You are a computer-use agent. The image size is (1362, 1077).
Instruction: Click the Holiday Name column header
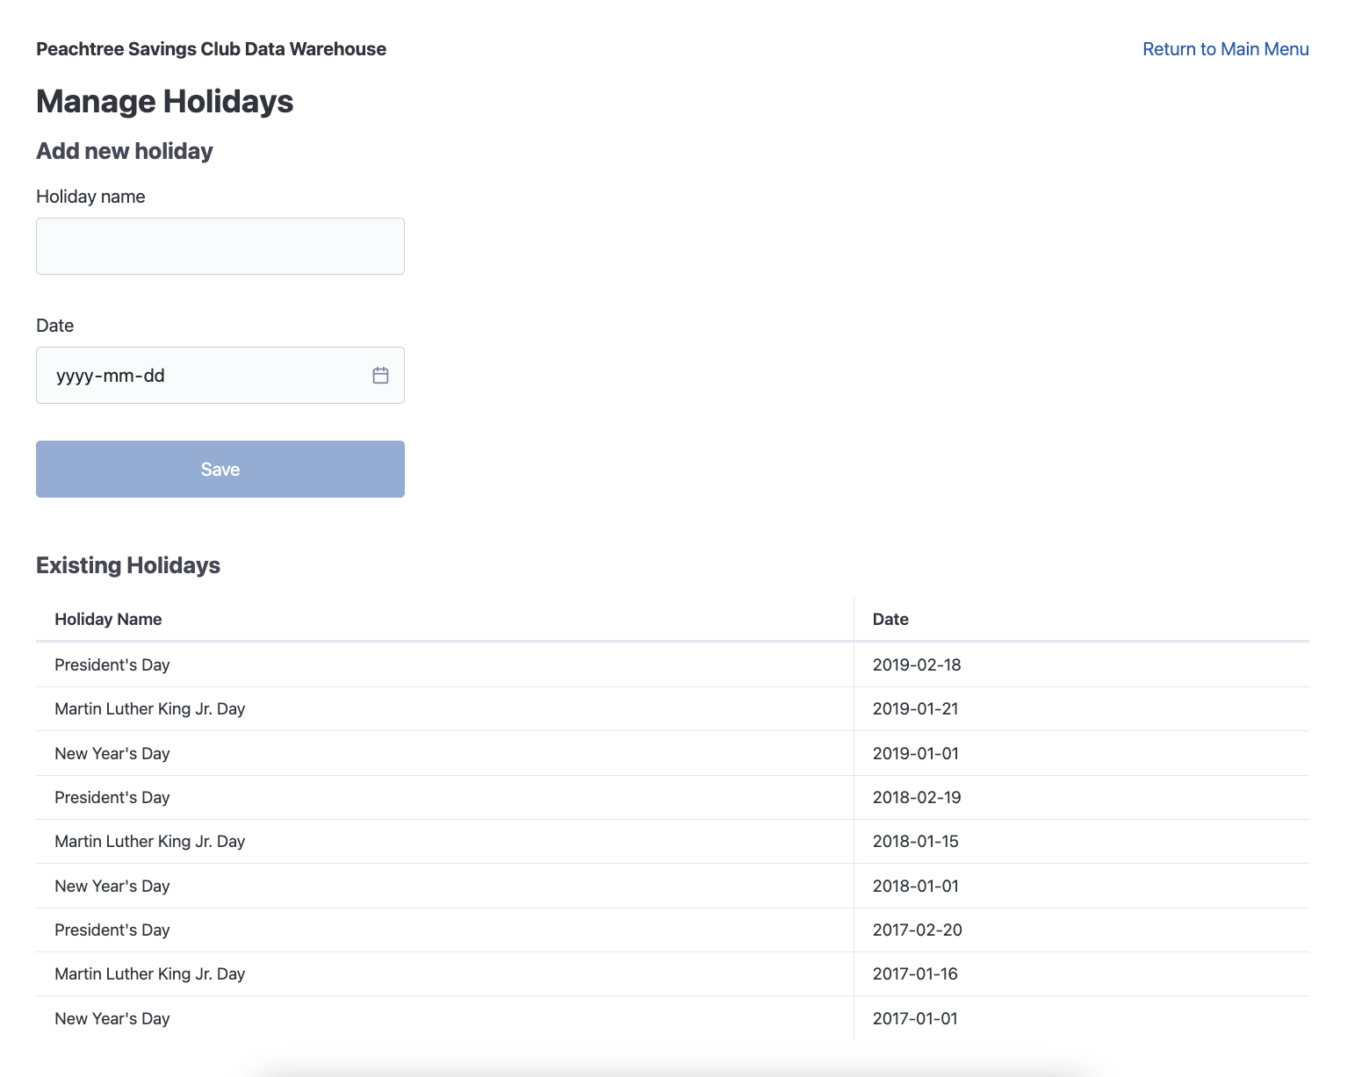108,619
